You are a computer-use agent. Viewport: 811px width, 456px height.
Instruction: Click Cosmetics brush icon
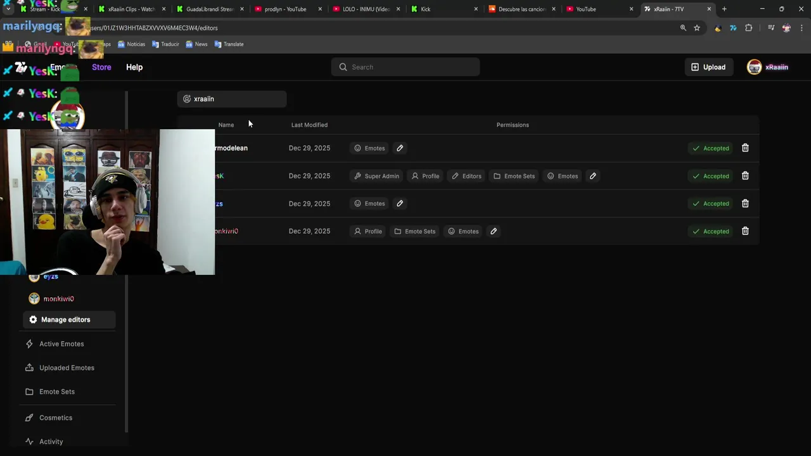(29, 418)
